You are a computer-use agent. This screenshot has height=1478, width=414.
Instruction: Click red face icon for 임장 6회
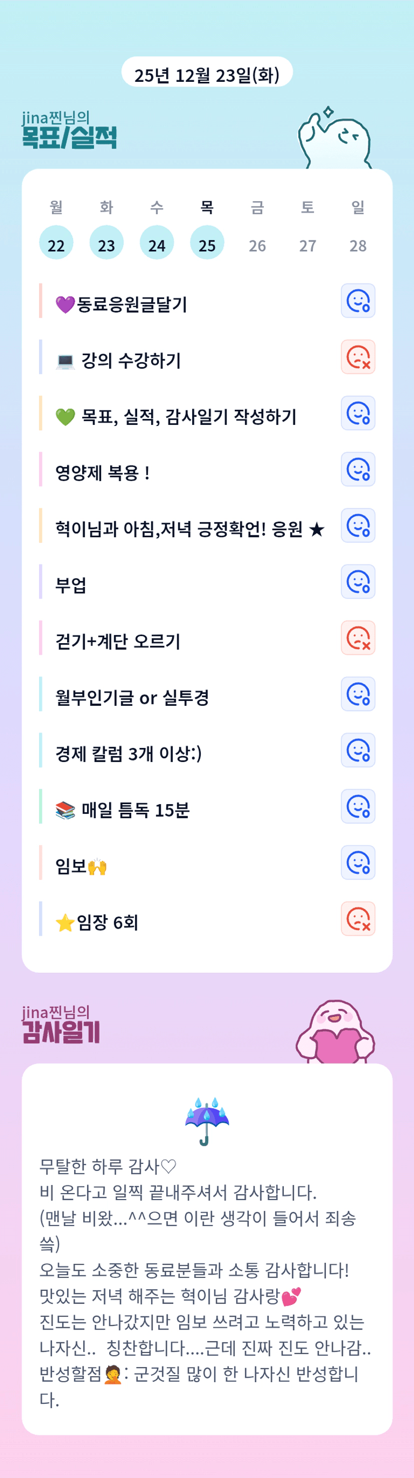(358, 919)
